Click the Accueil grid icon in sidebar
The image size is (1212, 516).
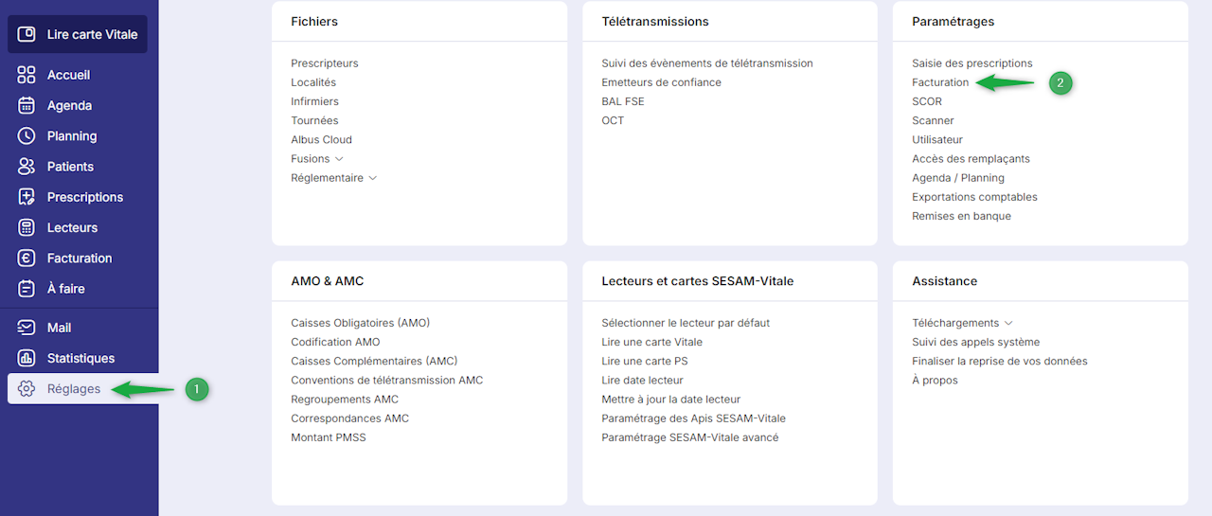coord(27,75)
